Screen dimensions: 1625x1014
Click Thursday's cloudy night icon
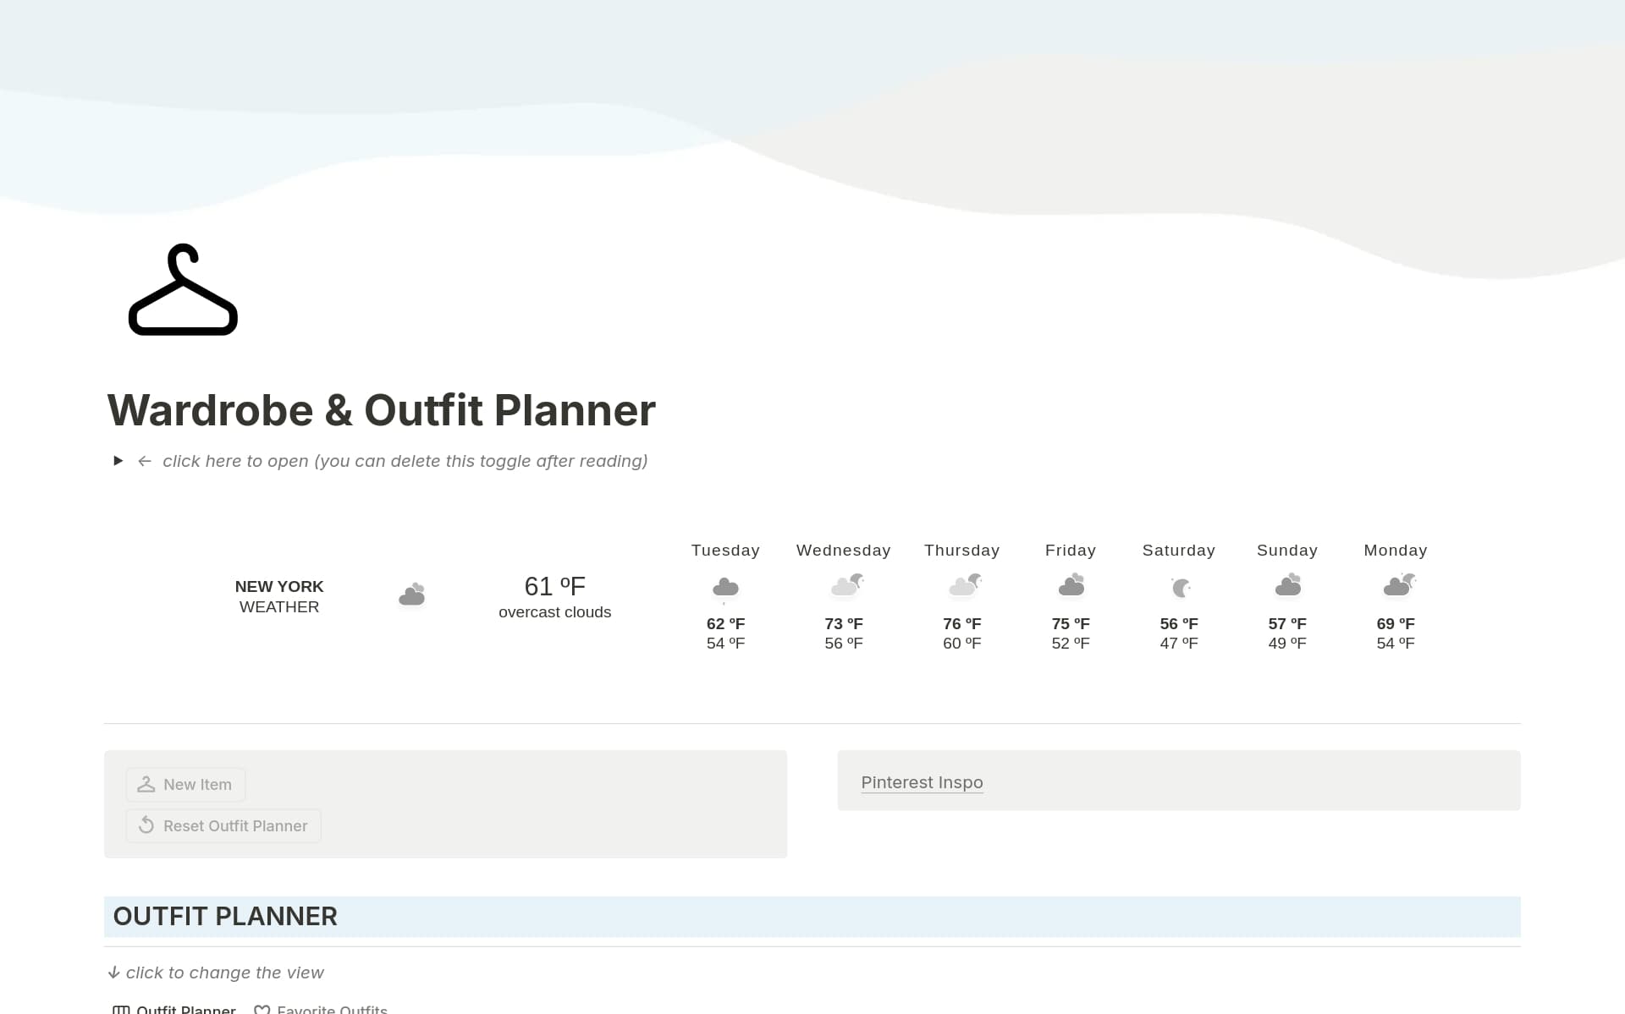(x=965, y=584)
